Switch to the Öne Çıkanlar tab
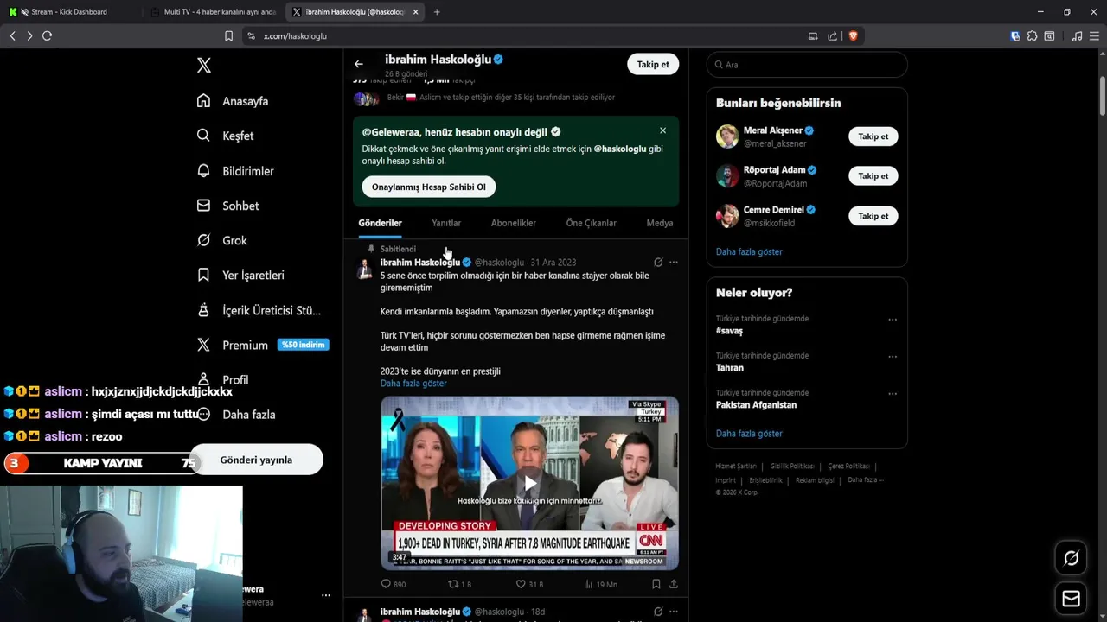 click(x=592, y=223)
